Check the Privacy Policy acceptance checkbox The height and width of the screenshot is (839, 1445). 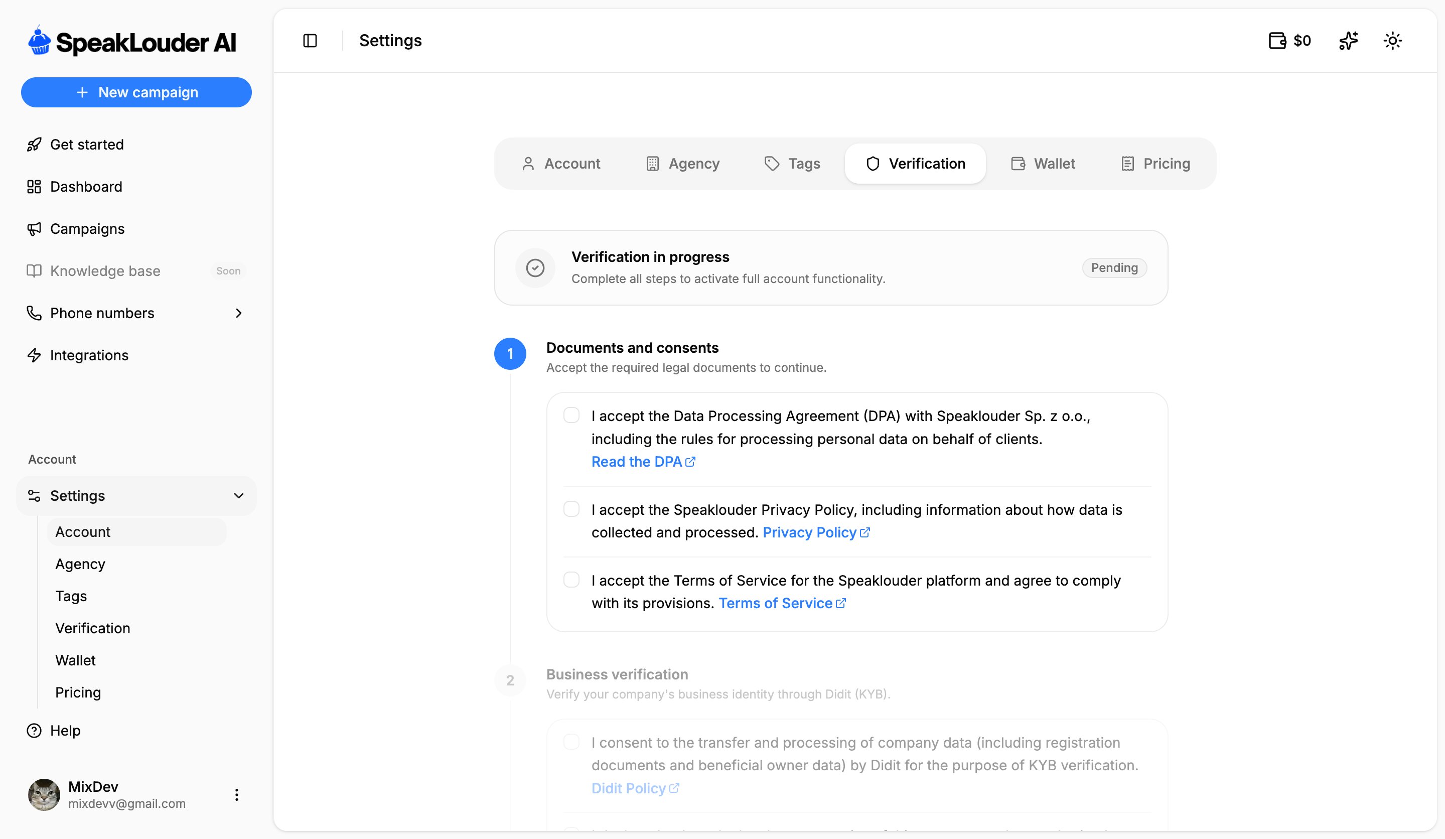571,509
